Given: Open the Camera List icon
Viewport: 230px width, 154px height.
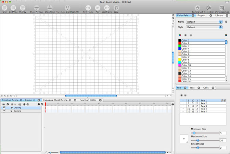Looking at the screenshot, I should pos(197,8).
